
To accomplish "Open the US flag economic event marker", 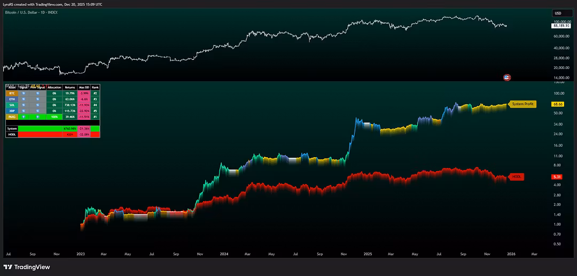I will coord(506,78).
